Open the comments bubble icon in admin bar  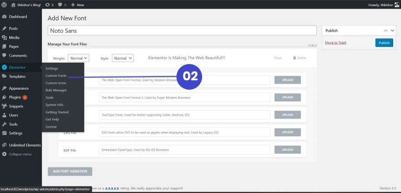60,5
